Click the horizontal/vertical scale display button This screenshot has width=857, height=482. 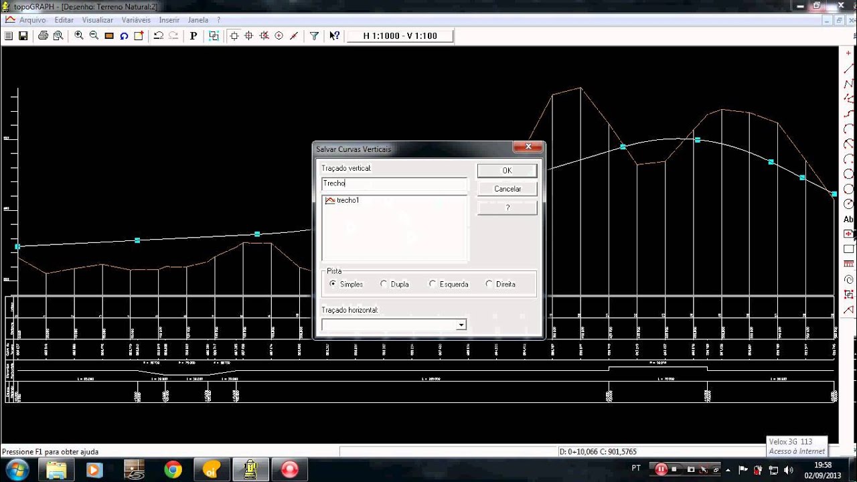(x=400, y=36)
